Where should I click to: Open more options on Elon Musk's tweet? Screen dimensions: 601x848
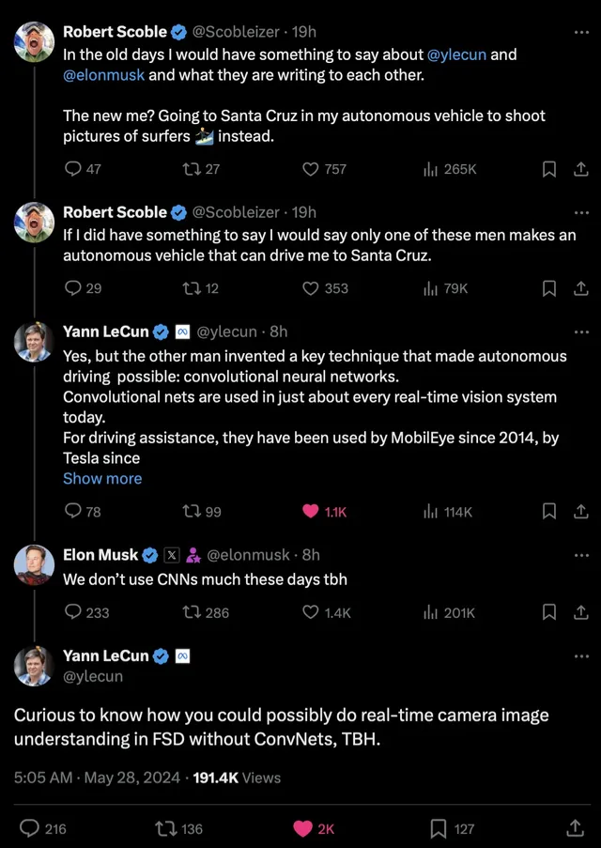pyautogui.click(x=581, y=555)
